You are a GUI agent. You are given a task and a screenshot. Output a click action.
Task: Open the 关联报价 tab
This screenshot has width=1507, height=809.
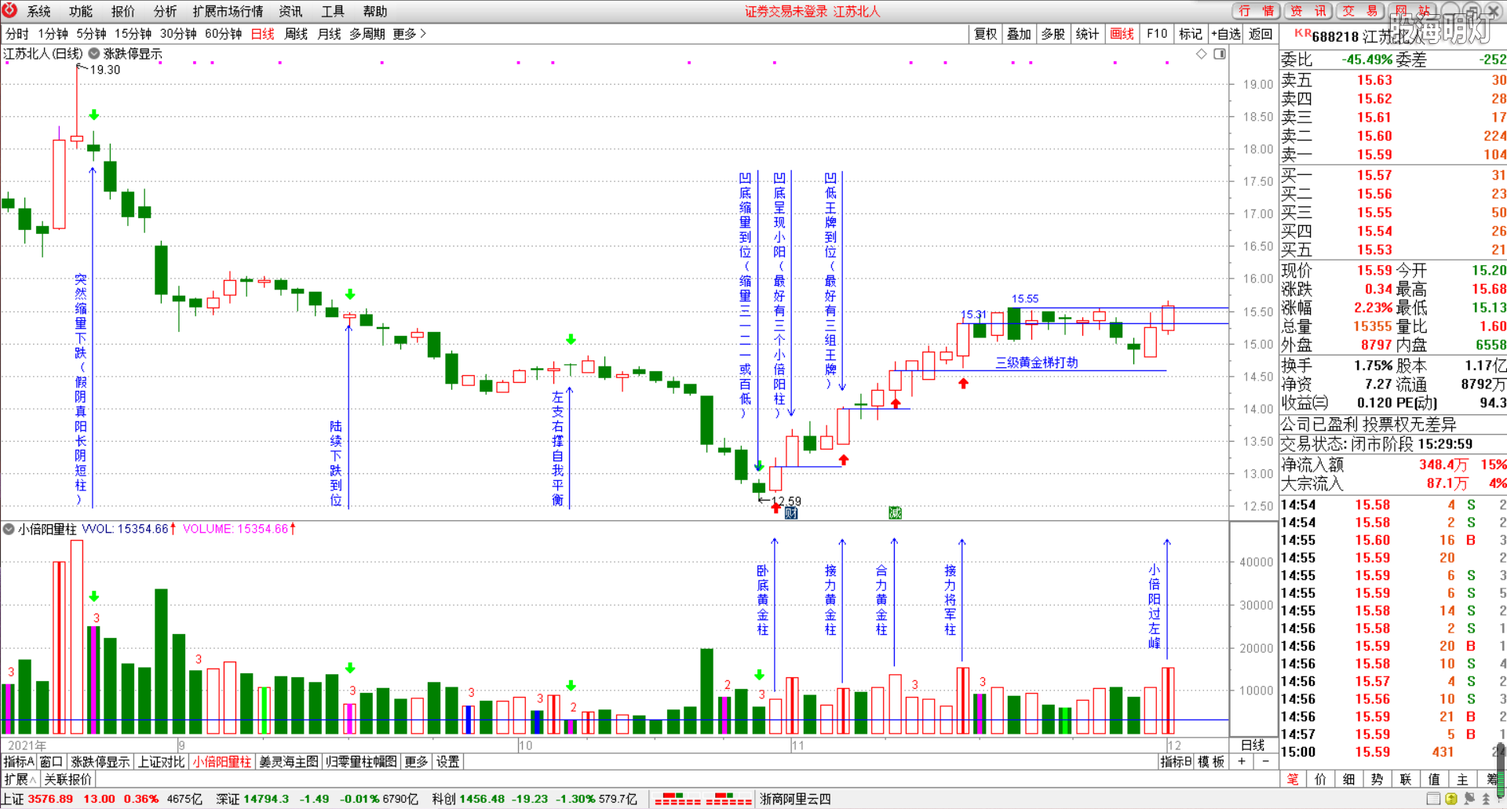click(x=68, y=779)
